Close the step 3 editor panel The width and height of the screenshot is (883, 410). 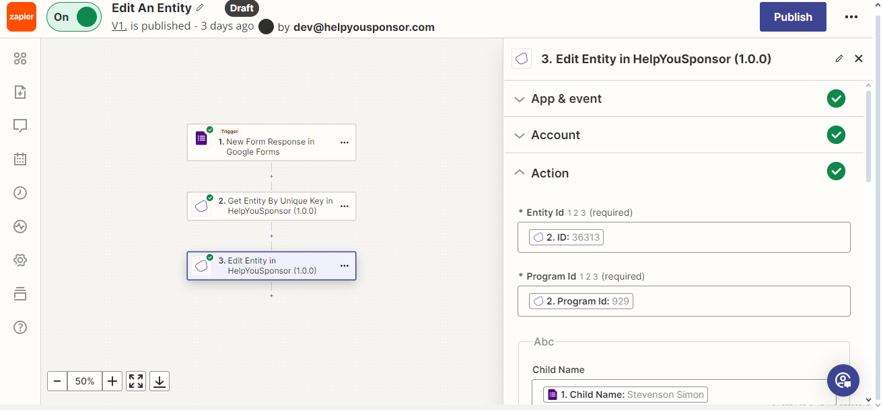tap(859, 58)
